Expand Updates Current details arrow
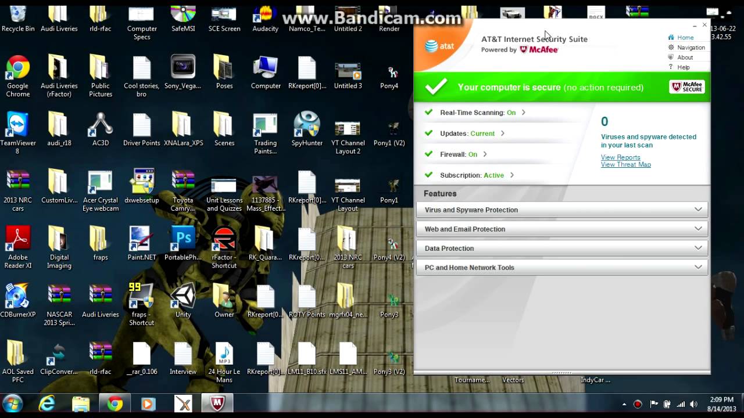This screenshot has height=418, width=744. [502, 134]
